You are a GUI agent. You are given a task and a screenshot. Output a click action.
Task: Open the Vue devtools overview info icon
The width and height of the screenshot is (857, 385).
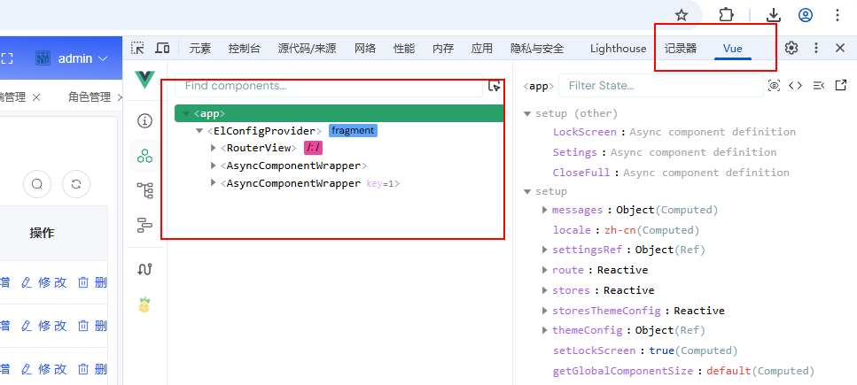144,120
